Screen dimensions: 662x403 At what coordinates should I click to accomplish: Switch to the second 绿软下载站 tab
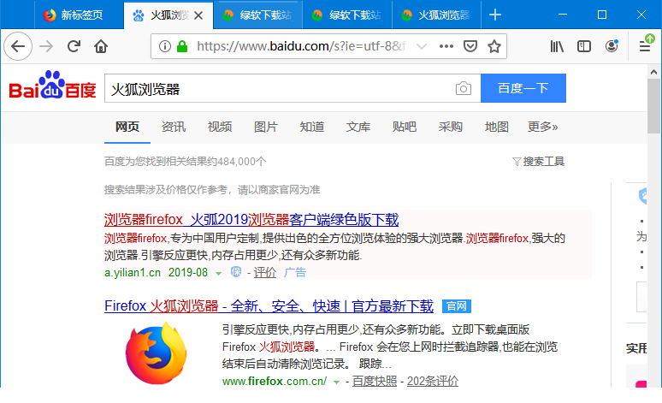click(347, 15)
